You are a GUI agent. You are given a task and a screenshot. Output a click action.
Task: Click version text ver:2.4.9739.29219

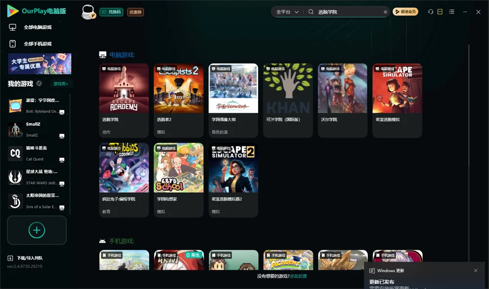click(24, 267)
